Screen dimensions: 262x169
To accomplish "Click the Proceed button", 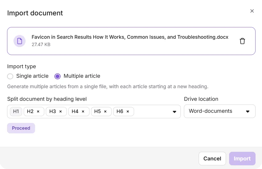I will tap(21, 128).
